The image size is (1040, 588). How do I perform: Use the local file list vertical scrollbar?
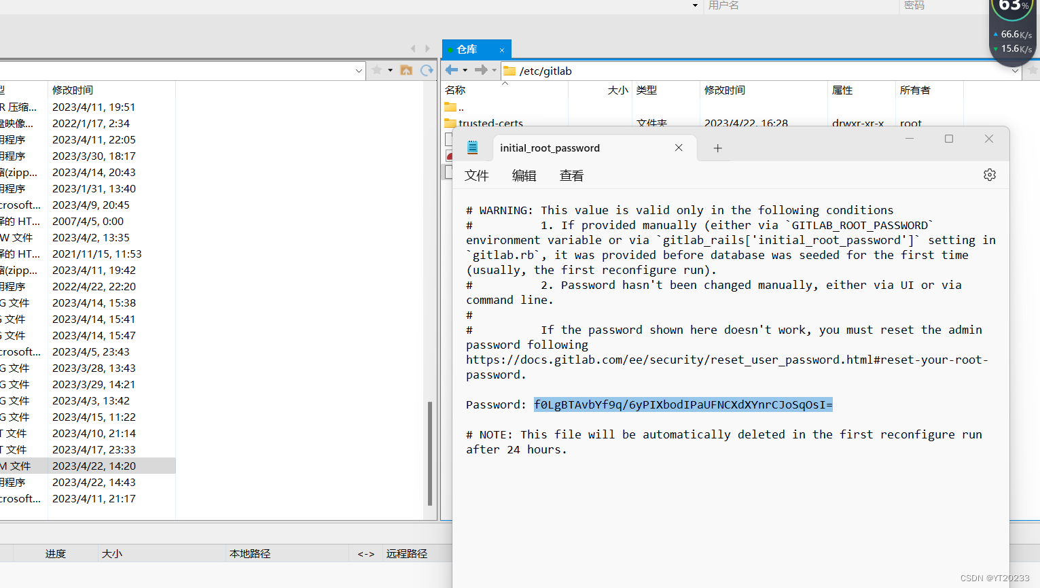(430, 453)
